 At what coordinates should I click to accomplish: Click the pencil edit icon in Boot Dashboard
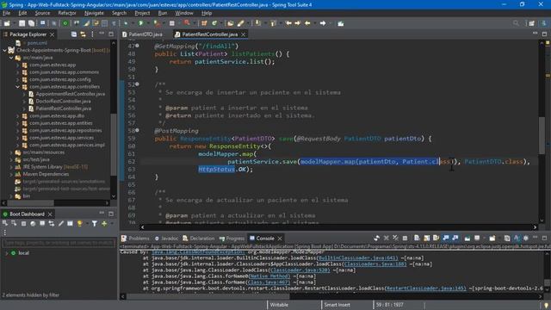coord(61,224)
